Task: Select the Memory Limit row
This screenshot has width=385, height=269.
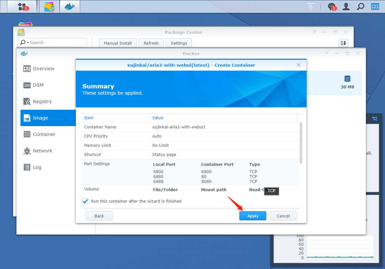Action: tap(190, 146)
